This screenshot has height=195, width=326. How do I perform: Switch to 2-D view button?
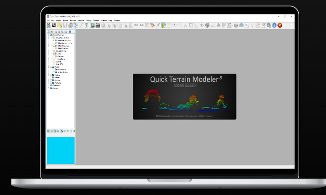tap(136, 25)
